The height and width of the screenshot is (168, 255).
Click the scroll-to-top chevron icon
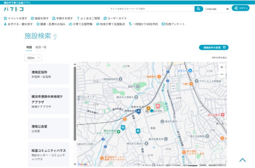coord(242,160)
